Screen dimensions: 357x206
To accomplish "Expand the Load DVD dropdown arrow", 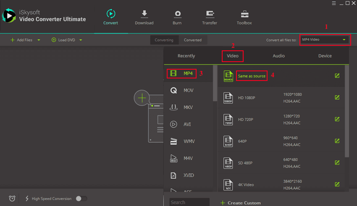I will click(81, 40).
